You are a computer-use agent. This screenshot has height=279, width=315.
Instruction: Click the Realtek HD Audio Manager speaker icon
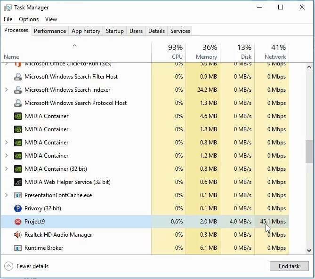(x=18, y=235)
